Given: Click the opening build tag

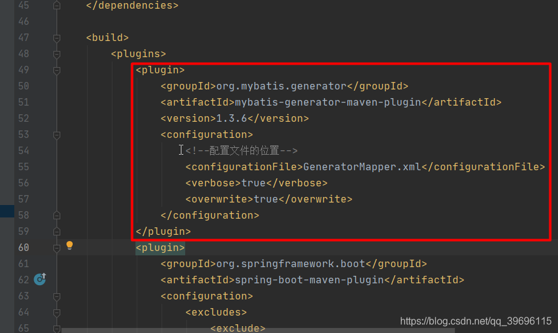Looking at the screenshot, I should tap(107, 38).
